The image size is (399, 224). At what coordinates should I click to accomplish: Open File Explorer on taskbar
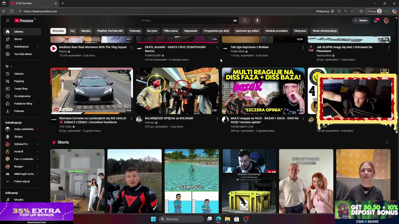coord(228,219)
